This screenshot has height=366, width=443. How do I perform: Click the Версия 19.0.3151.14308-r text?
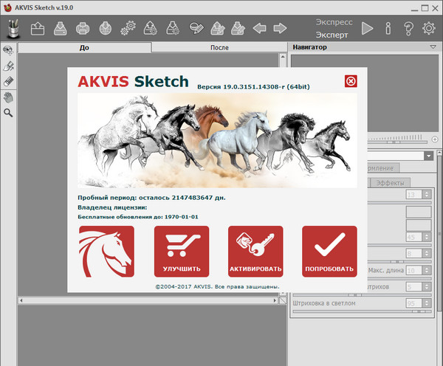coord(253,87)
